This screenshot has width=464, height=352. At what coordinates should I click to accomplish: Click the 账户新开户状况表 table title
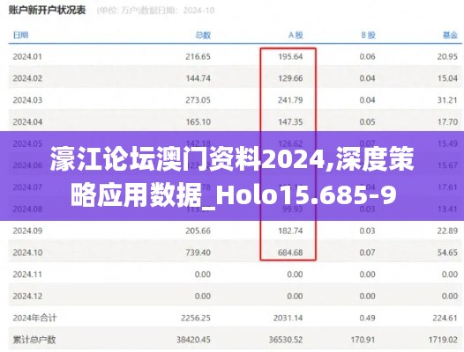[47, 11]
